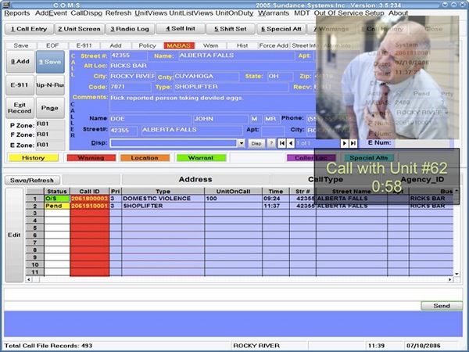The height and width of the screenshot is (352, 469).
Task: Click the Call ID column header
Action: [x=89, y=192]
